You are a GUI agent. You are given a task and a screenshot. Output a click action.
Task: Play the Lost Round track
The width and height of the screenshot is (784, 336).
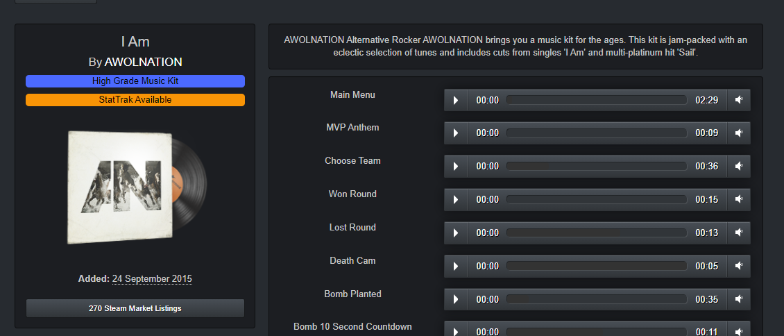click(x=456, y=233)
